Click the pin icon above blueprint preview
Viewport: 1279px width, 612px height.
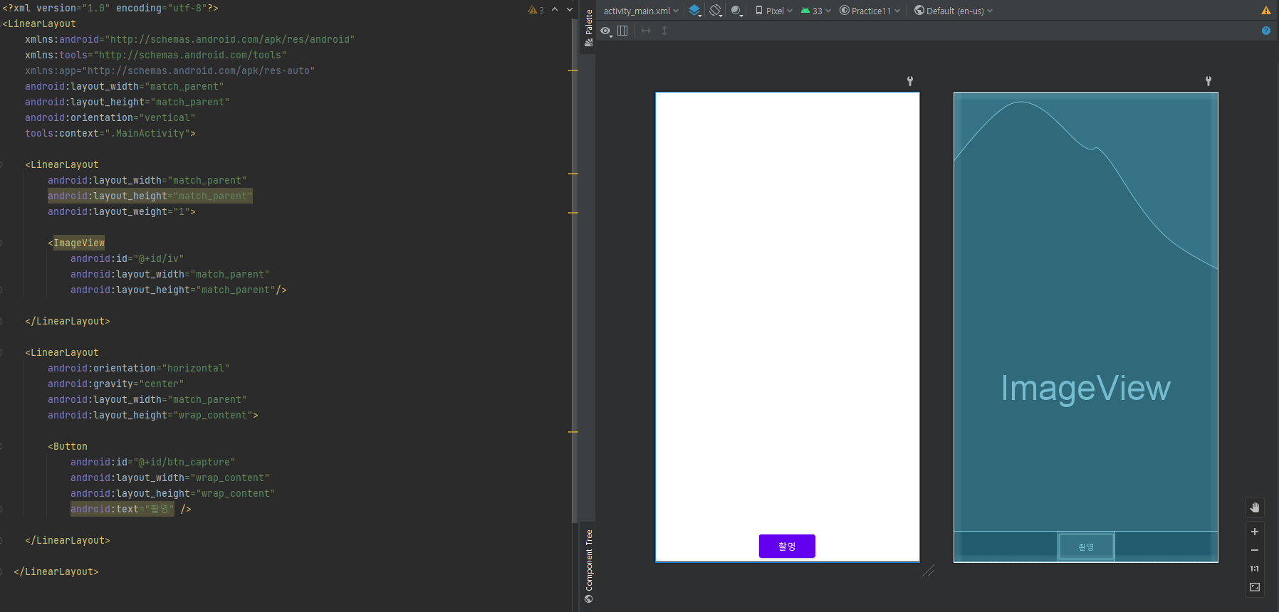click(1208, 81)
